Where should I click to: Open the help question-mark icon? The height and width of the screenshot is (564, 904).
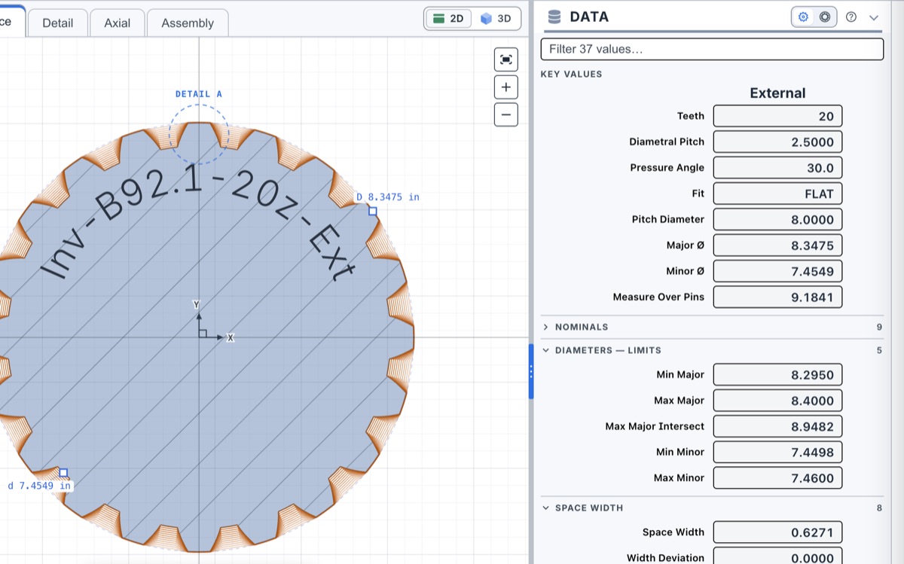click(x=851, y=17)
